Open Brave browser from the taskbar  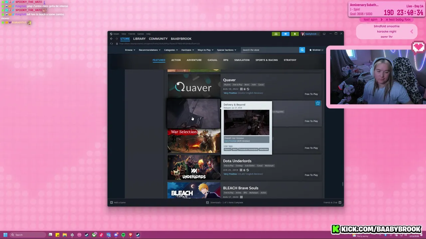coord(130,235)
